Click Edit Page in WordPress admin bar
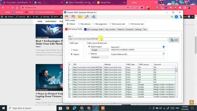The width and height of the screenshot is (197, 111). tap(45, 17)
